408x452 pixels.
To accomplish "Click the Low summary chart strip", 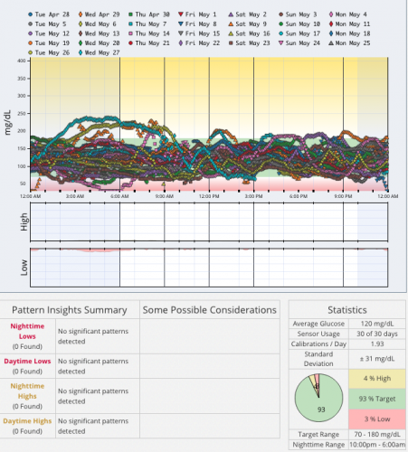I will (209, 268).
